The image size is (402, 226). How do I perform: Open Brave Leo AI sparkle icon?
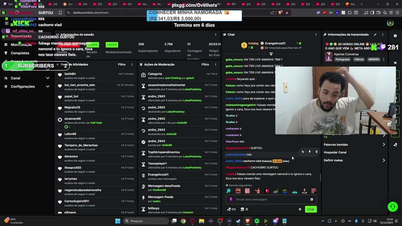click(385, 13)
